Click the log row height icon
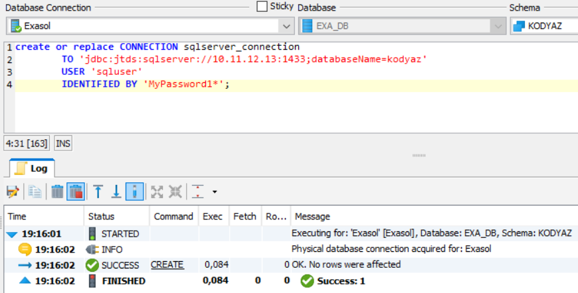Viewport: 578px width, 293px height. click(x=198, y=192)
